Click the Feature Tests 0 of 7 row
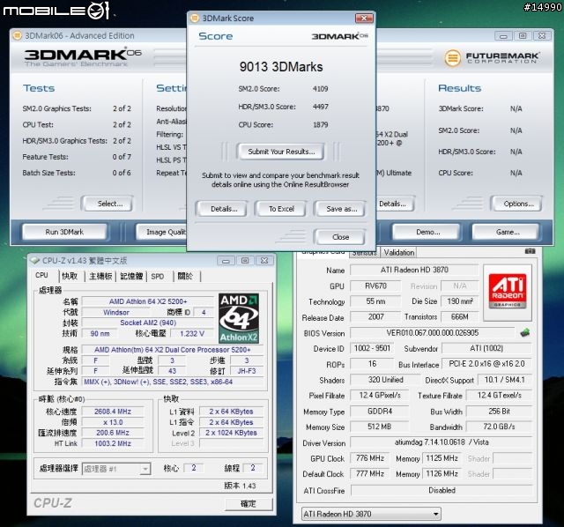 tap(77, 157)
